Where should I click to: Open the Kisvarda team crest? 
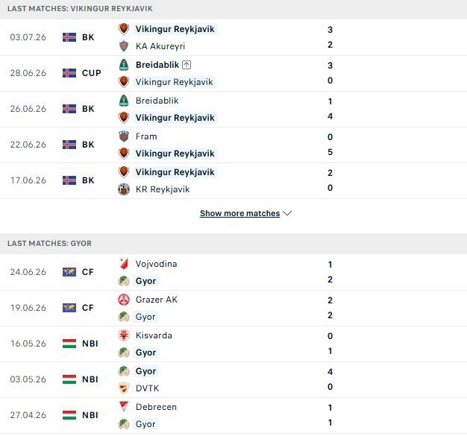tap(124, 335)
